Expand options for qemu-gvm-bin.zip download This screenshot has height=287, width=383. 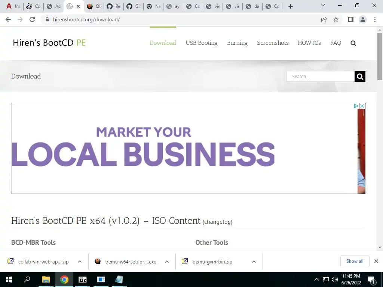(x=254, y=262)
